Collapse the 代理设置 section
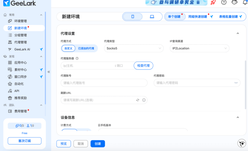 238,33
